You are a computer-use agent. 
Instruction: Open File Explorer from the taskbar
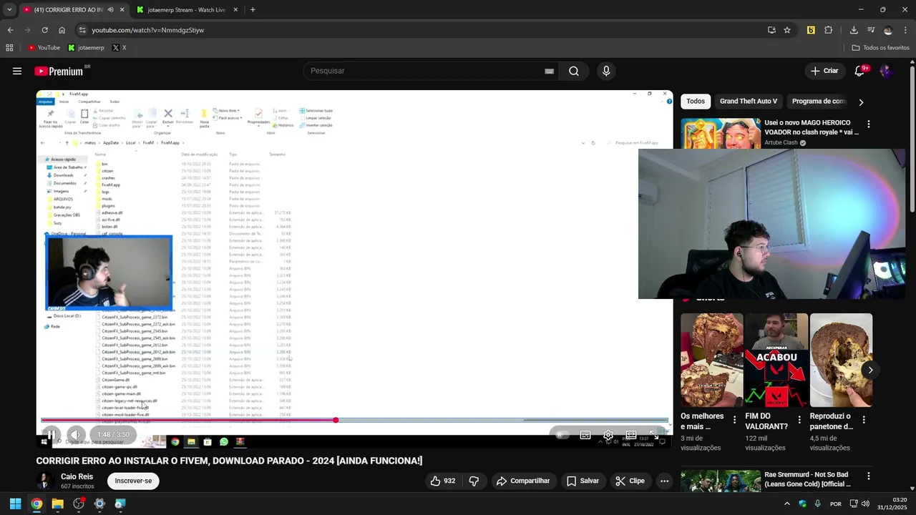point(57,504)
